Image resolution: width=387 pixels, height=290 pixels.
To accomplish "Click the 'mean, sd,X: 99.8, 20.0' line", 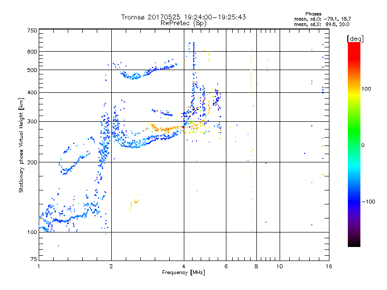I will (x=322, y=24).
